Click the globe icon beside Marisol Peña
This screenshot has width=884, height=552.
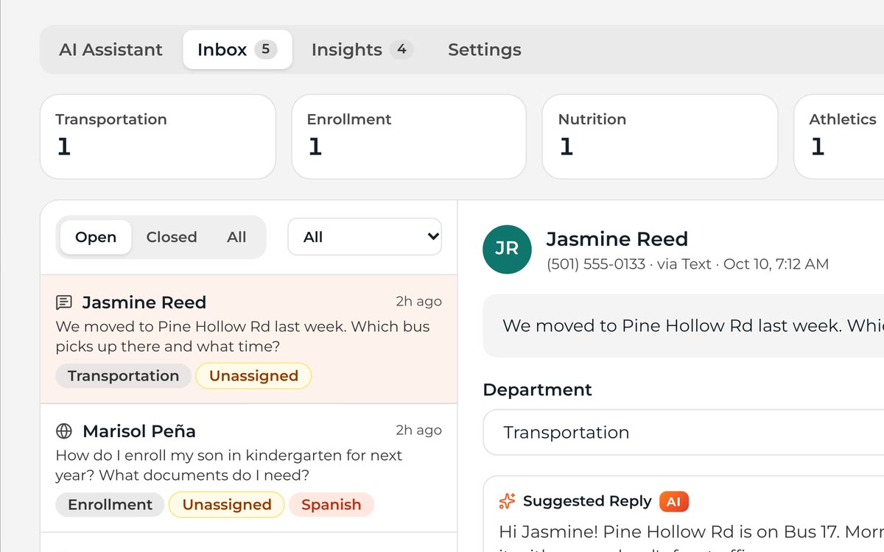pos(64,431)
